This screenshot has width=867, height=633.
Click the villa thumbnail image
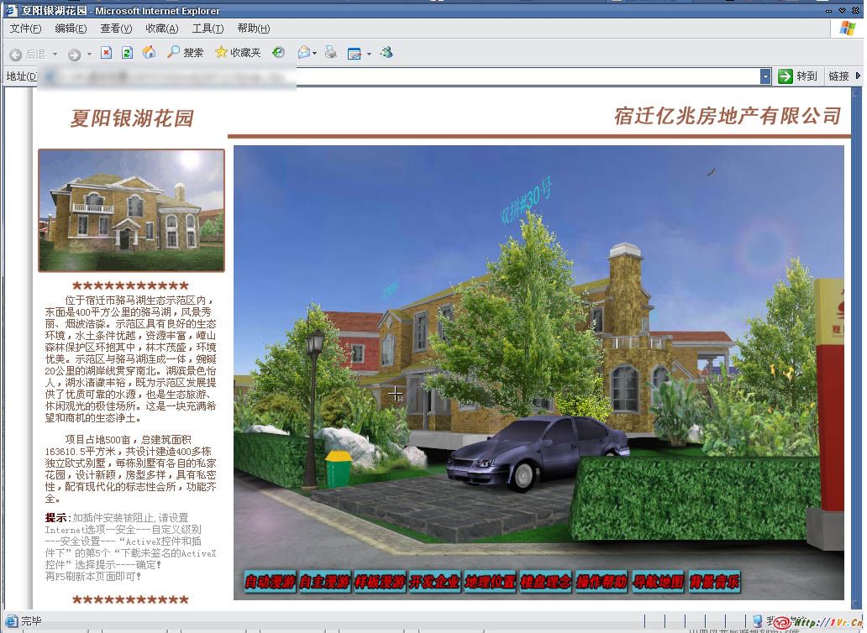click(x=131, y=210)
